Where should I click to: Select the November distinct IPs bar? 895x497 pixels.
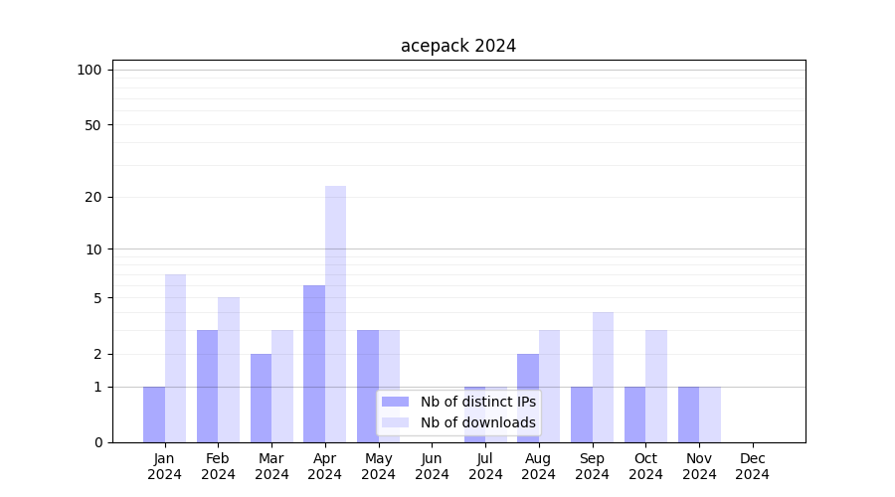(688, 414)
